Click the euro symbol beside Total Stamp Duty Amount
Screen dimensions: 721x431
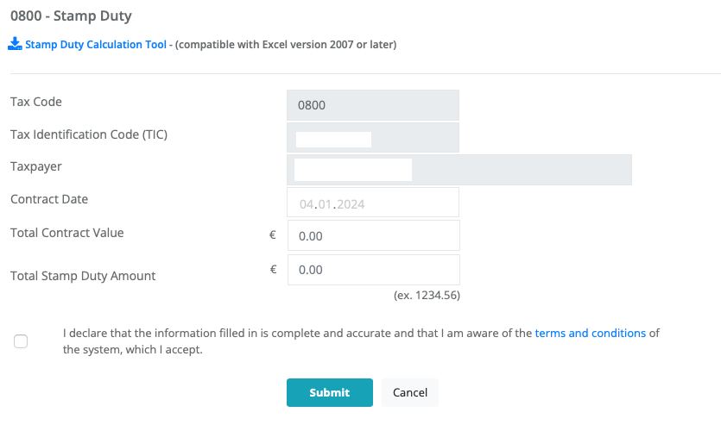click(273, 269)
